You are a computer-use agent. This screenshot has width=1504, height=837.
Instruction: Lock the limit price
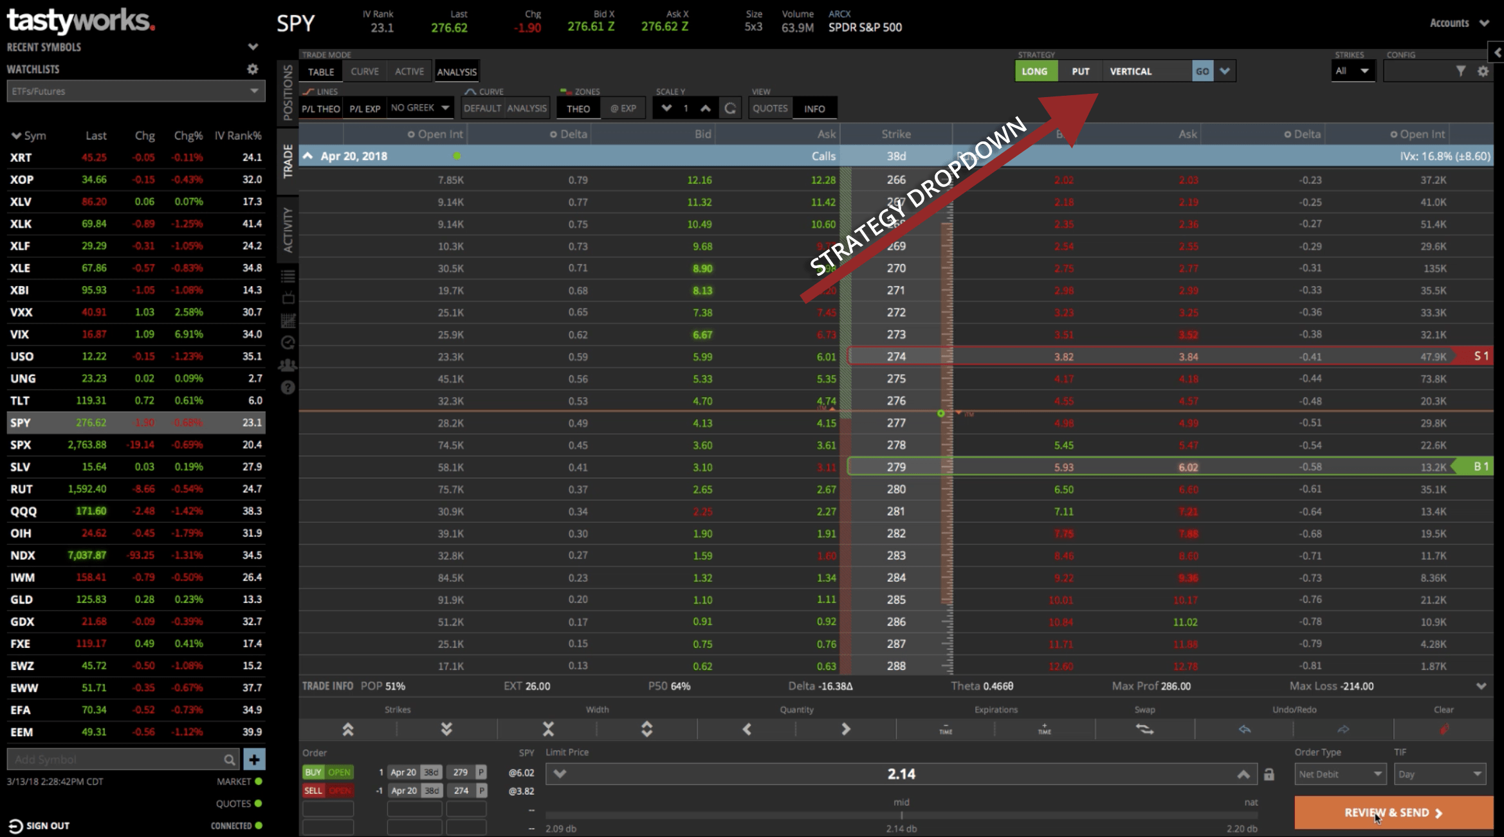point(1269,775)
